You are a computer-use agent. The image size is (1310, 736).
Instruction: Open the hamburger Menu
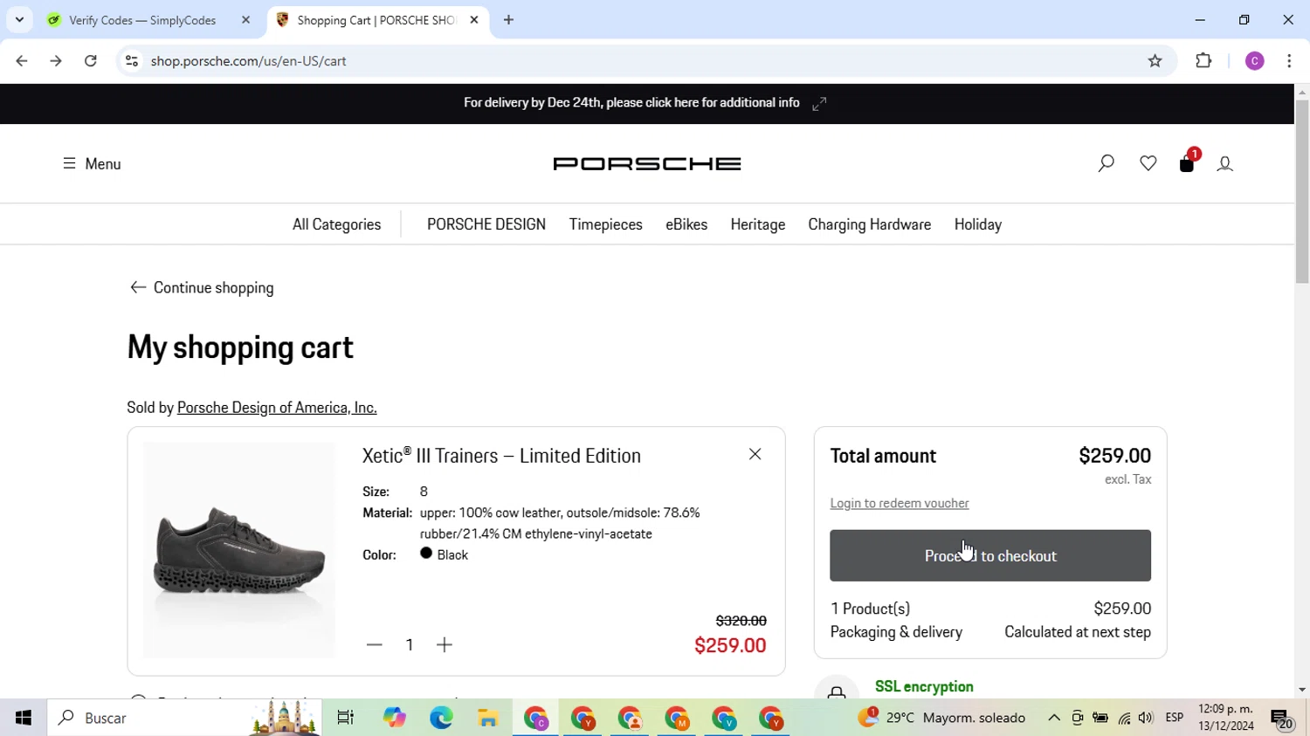92,163
